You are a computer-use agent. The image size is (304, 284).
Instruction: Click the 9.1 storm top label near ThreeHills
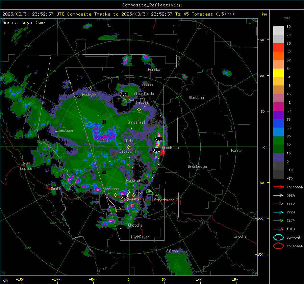pyautogui.click(x=156, y=150)
